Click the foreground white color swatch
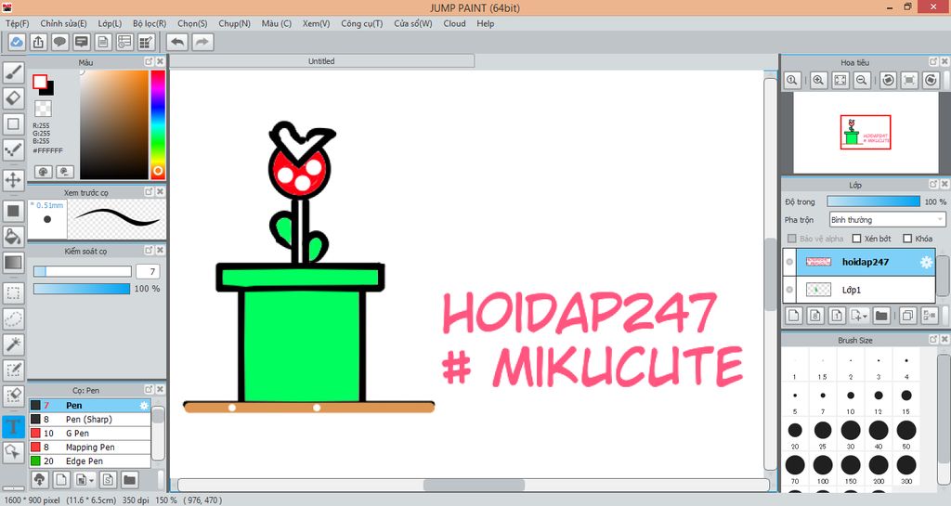Screen dimensions: 951x506 [40, 83]
